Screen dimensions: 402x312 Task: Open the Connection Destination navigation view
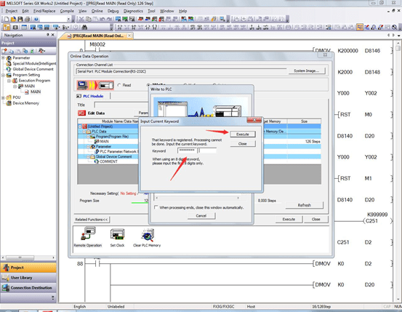(x=28, y=288)
